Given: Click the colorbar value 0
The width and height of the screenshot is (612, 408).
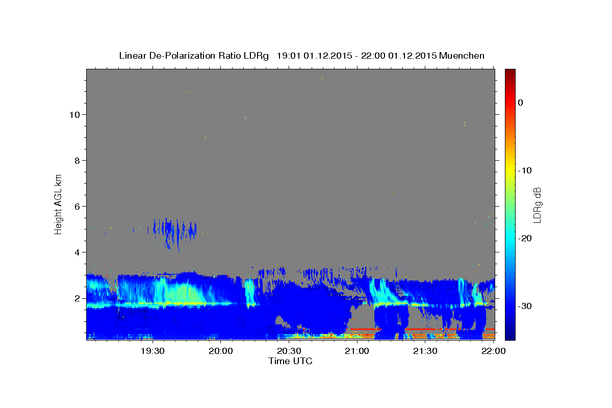Looking at the screenshot, I should [521, 103].
